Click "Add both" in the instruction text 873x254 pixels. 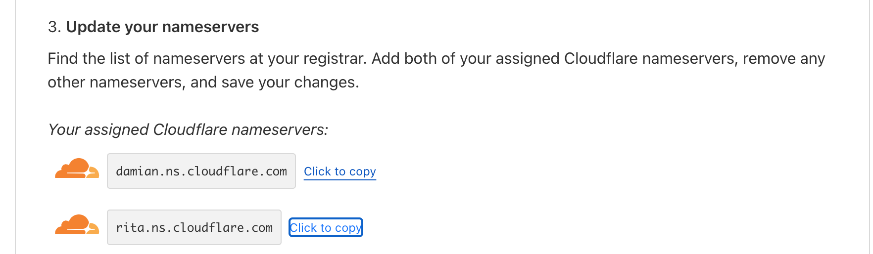(x=403, y=58)
